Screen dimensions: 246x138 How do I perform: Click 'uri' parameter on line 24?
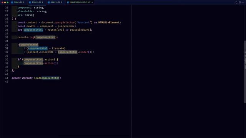click(x=20, y=15)
